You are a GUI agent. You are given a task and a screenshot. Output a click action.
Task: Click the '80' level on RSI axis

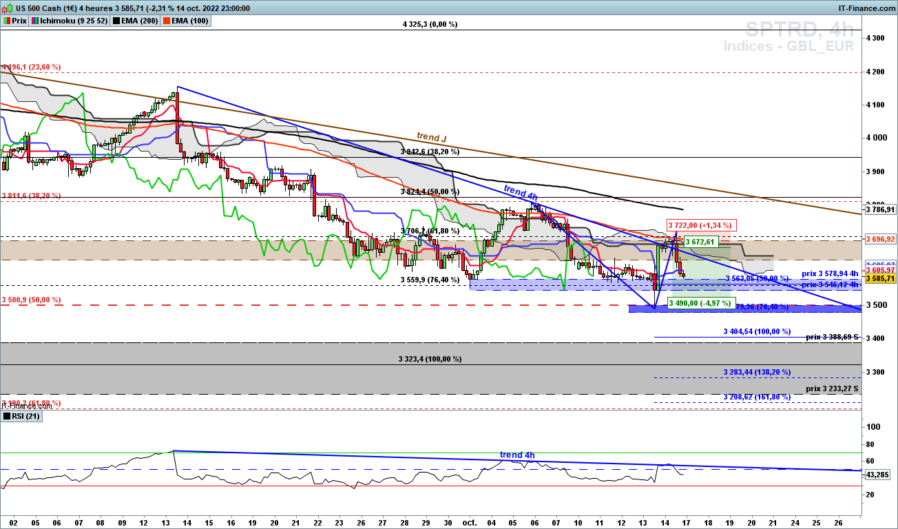(x=870, y=444)
